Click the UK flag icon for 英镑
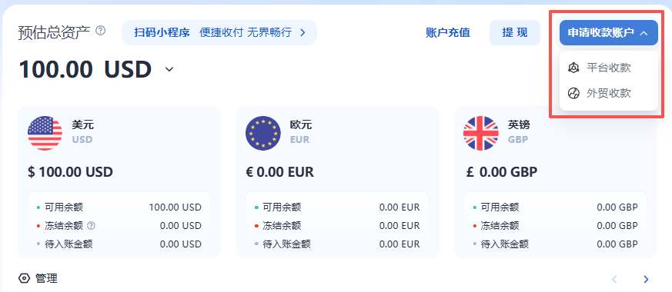Screen dimensions: 672x292 (x=481, y=133)
